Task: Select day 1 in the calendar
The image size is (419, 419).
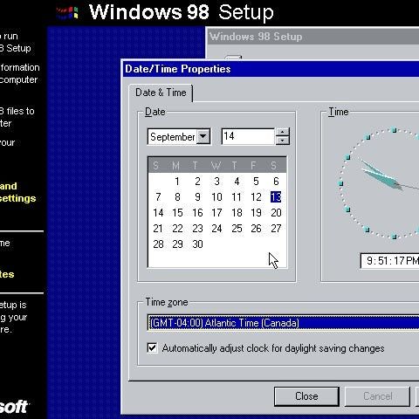Action: 177,182
